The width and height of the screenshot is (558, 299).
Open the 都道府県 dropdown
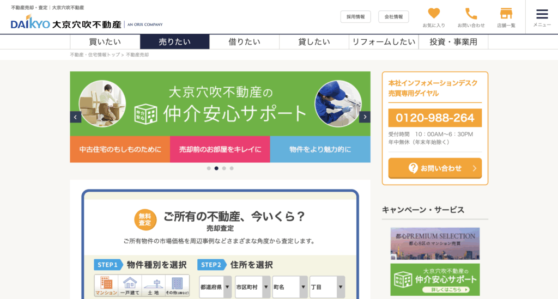tap(215, 287)
